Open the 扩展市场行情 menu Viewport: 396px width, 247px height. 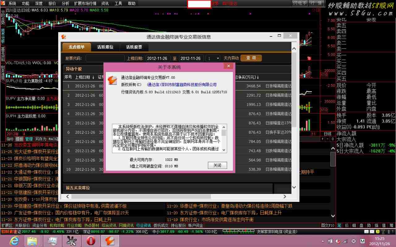click(85, 3)
